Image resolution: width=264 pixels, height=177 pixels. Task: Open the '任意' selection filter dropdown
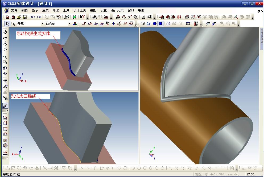click(42, 24)
